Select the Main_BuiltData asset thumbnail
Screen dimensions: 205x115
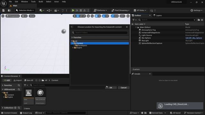[x=40, y=96]
